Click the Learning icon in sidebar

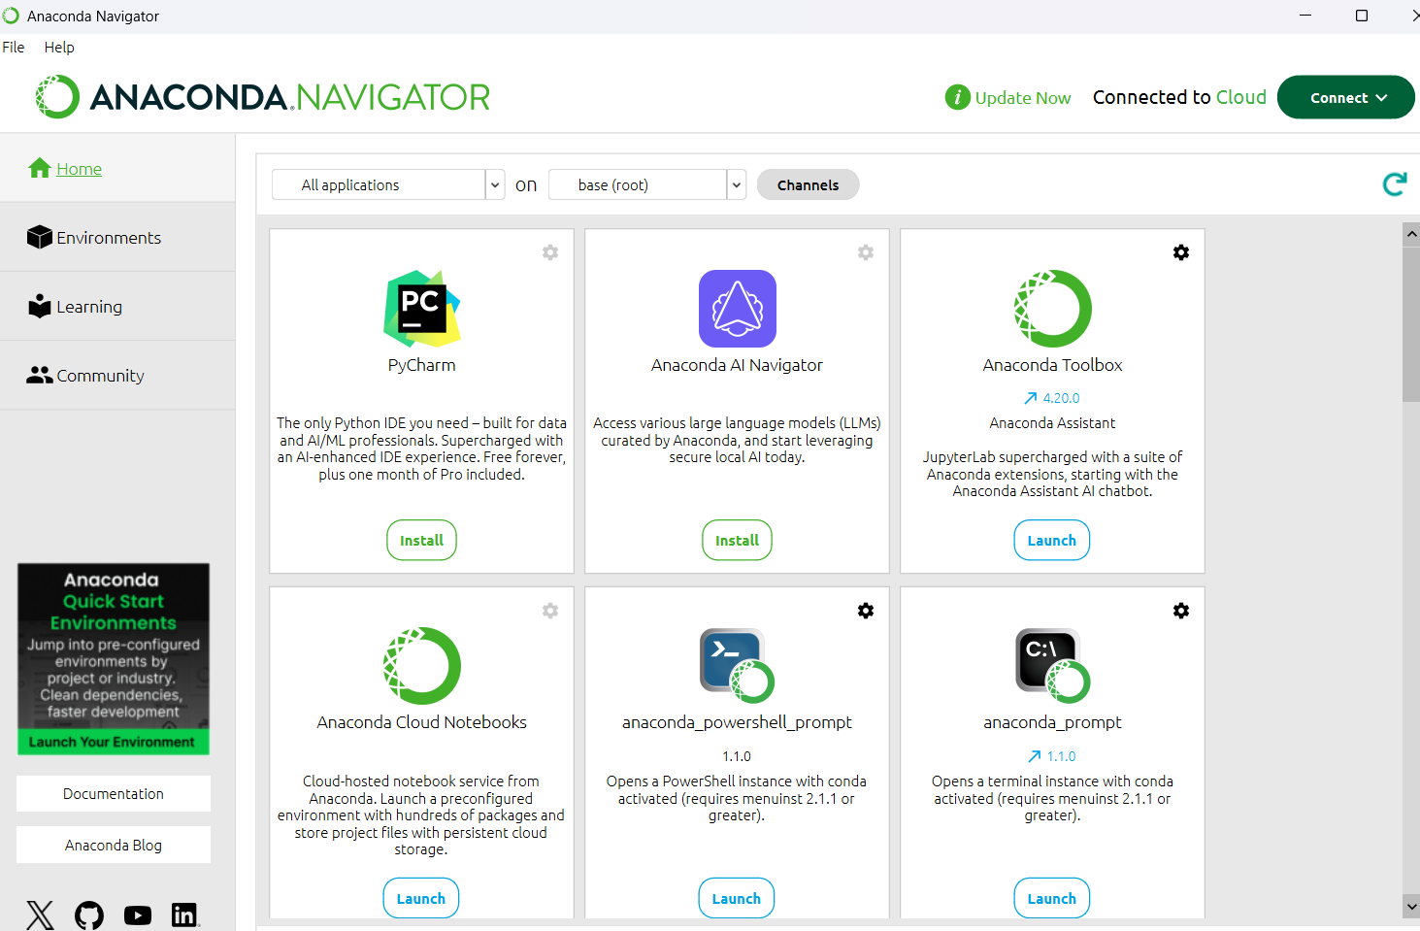tap(40, 306)
